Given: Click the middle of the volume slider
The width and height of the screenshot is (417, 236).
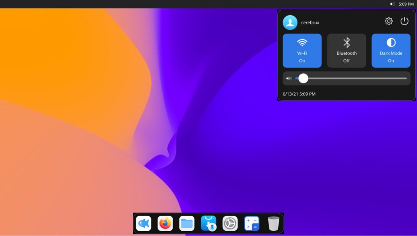Looking at the screenshot, I should (x=351, y=78).
